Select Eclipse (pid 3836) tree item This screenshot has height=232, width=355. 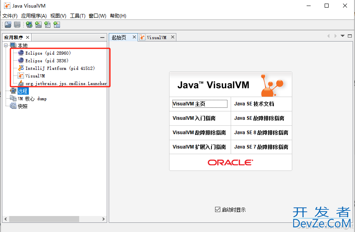[47, 61]
